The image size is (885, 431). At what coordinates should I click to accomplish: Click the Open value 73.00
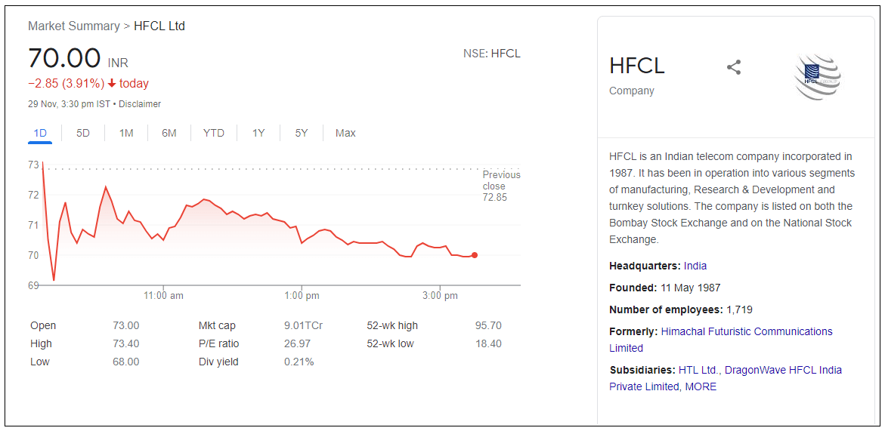coord(126,325)
